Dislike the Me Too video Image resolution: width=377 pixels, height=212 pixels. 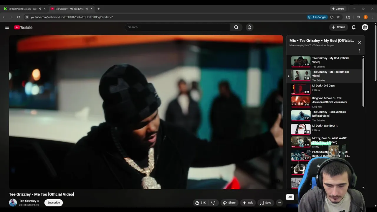click(213, 203)
